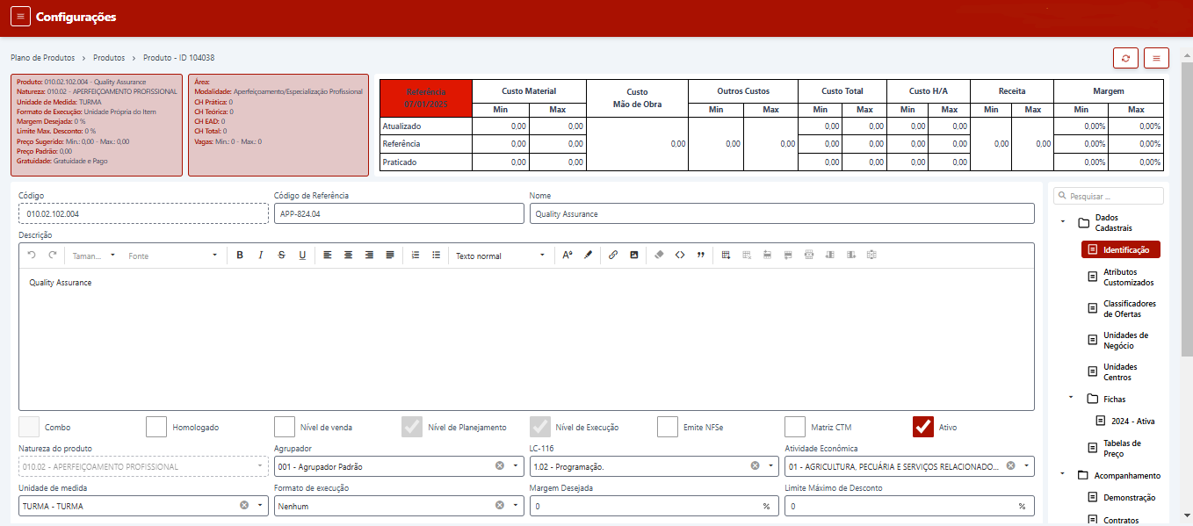Click the code view icon

(x=680, y=256)
